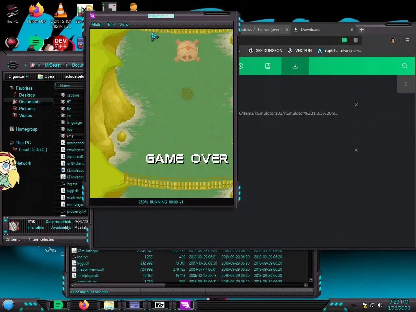Viewport: 416px width, 312px height.
Task: Click the KEmulator title bar app icon
Action: click(92, 16)
